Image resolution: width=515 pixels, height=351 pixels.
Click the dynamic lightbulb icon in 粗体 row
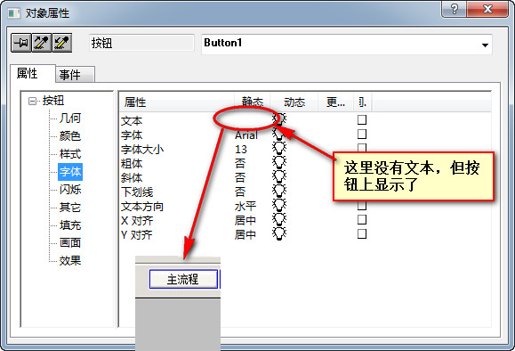click(x=279, y=162)
